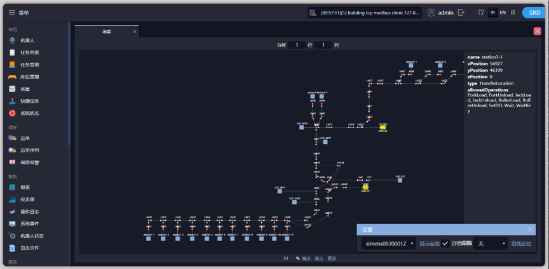Open the 机器人 robot page from sidebar
This screenshot has width=549, height=269.
point(27,41)
